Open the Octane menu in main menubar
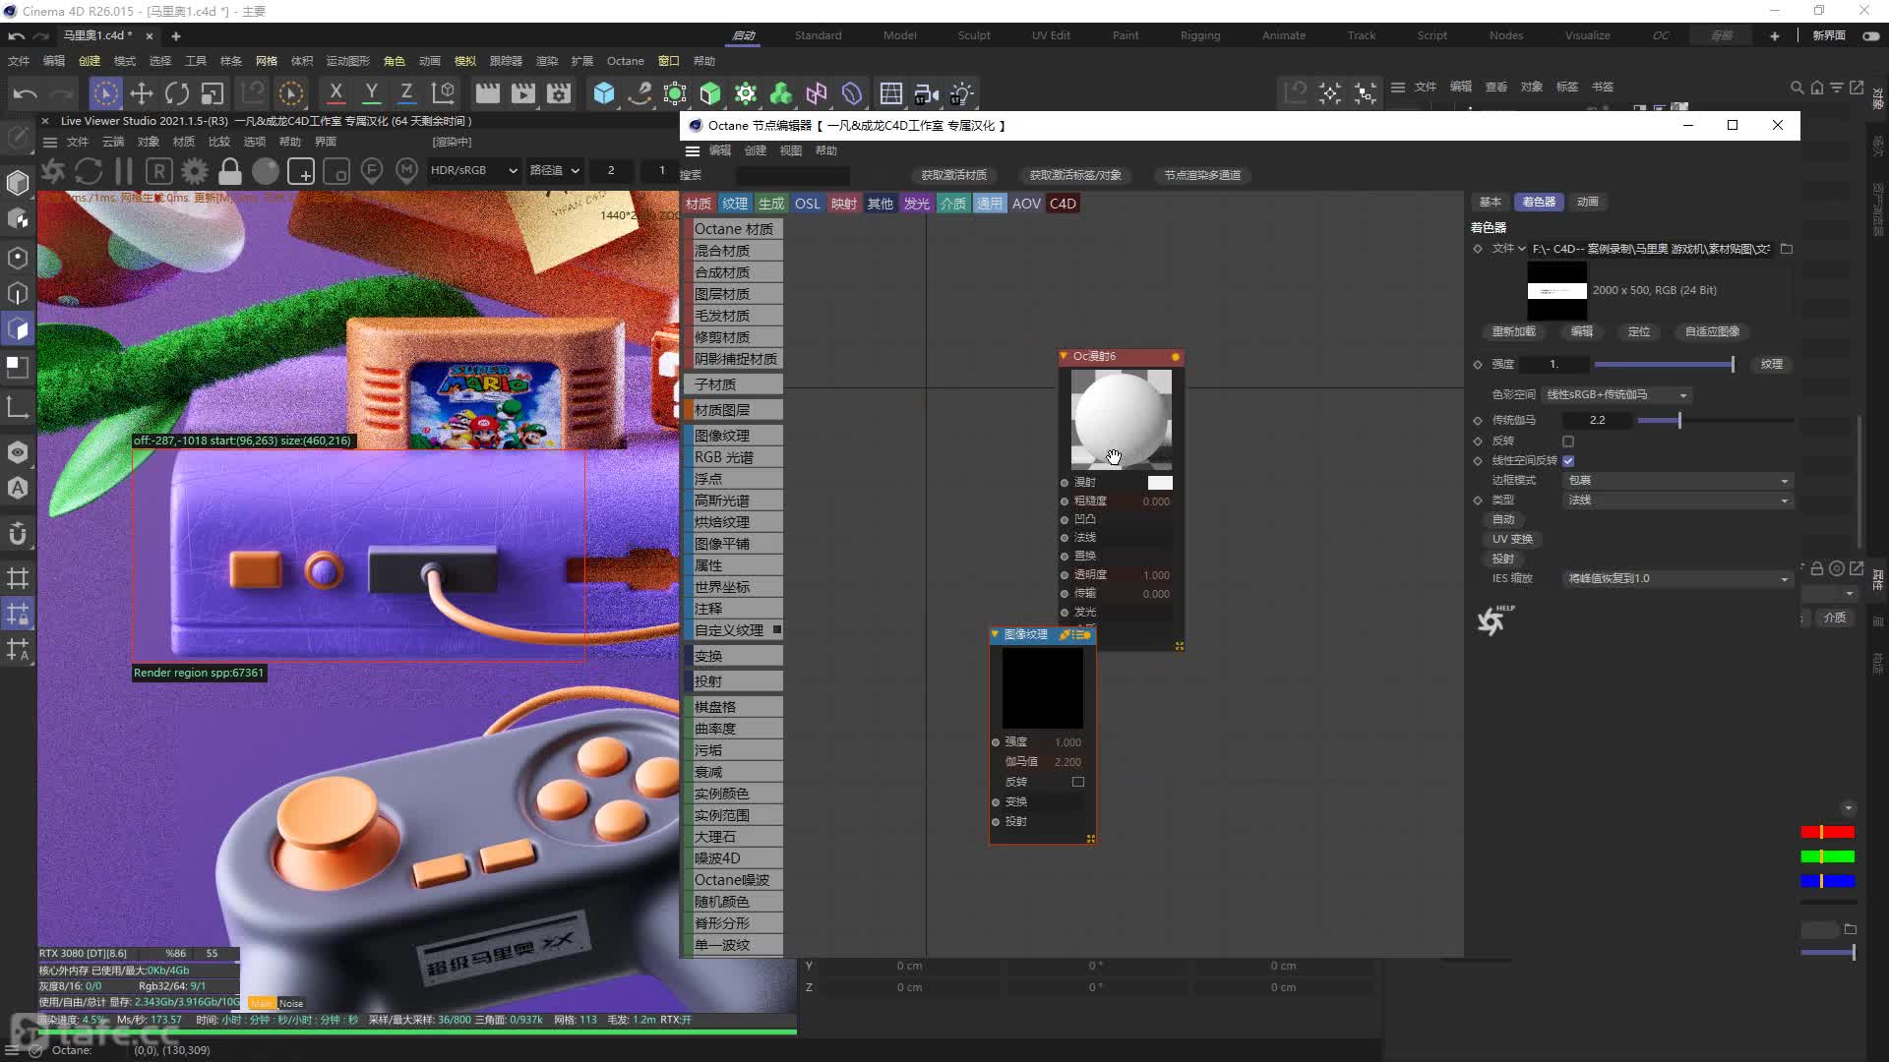The height and width of the screenshot is (1062, 1889). [625, 61]
